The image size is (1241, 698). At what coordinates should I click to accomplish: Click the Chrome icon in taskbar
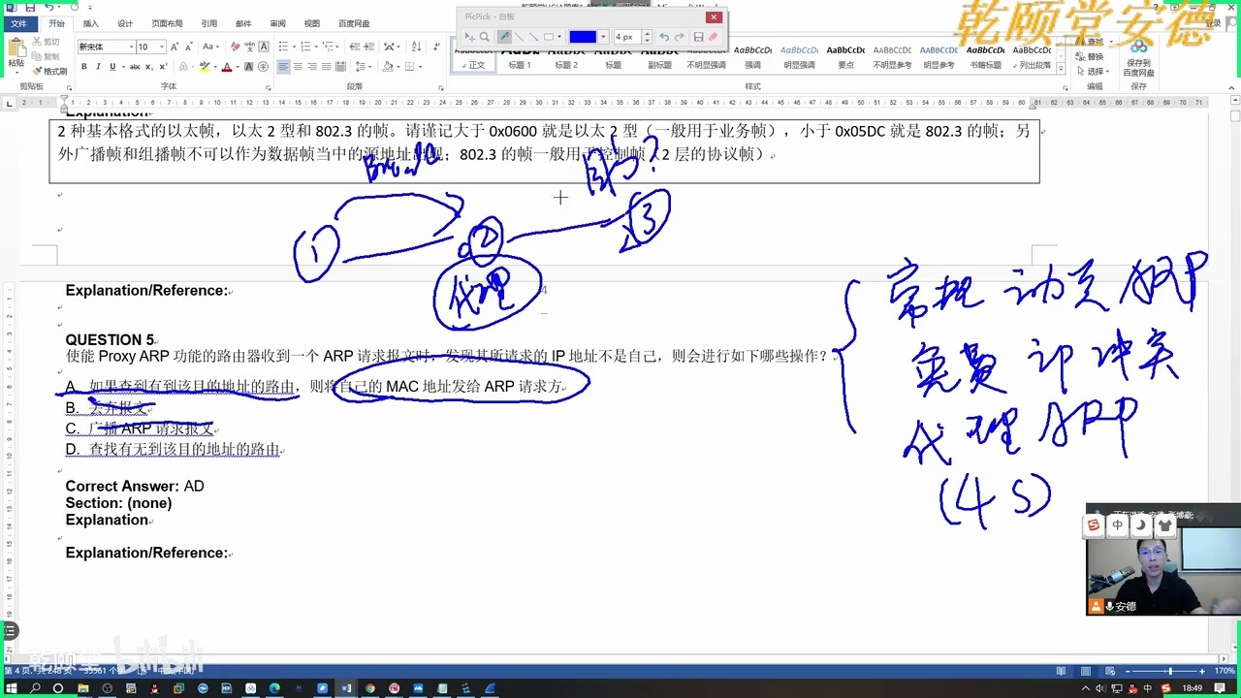click(369, 688)
